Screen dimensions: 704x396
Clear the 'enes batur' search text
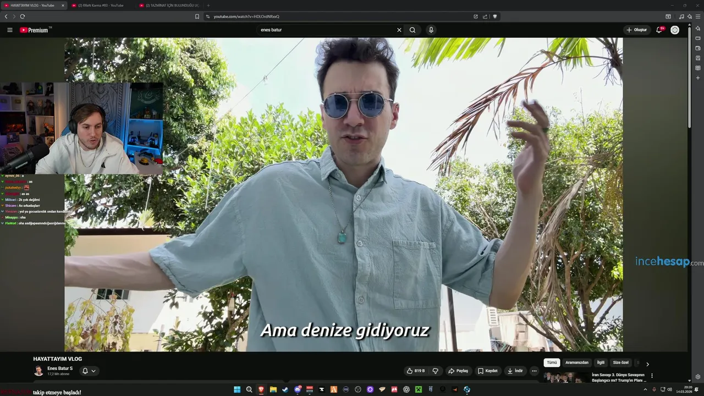pos(399,30)
